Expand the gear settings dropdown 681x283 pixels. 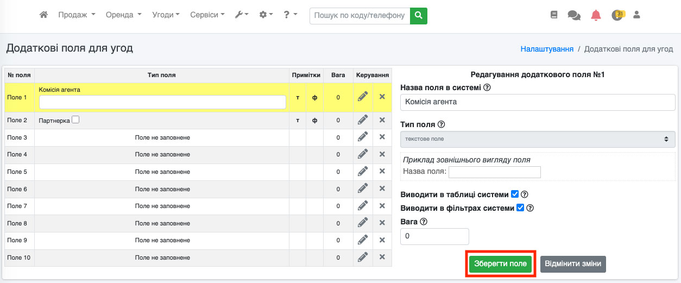[266, 15]
